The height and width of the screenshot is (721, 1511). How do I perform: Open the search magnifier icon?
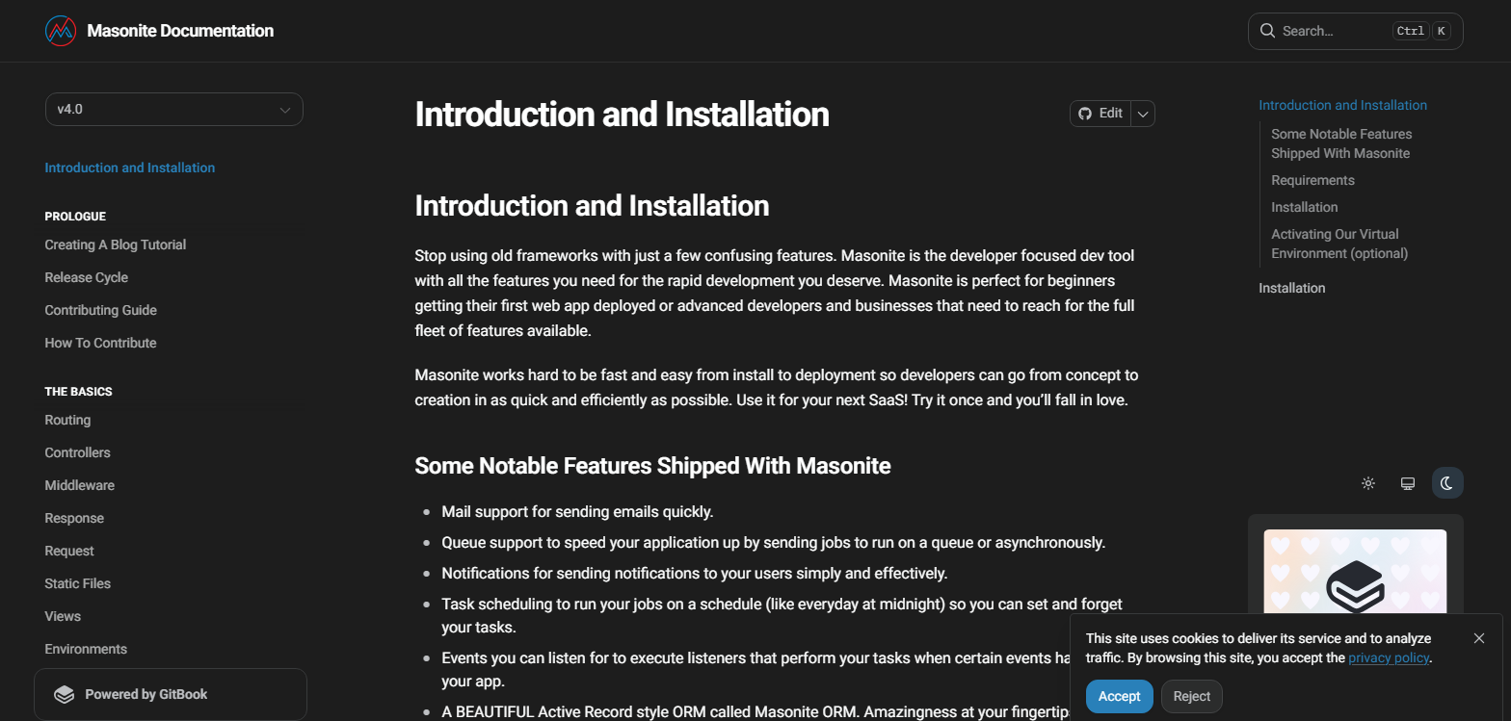click(1266, 30)
